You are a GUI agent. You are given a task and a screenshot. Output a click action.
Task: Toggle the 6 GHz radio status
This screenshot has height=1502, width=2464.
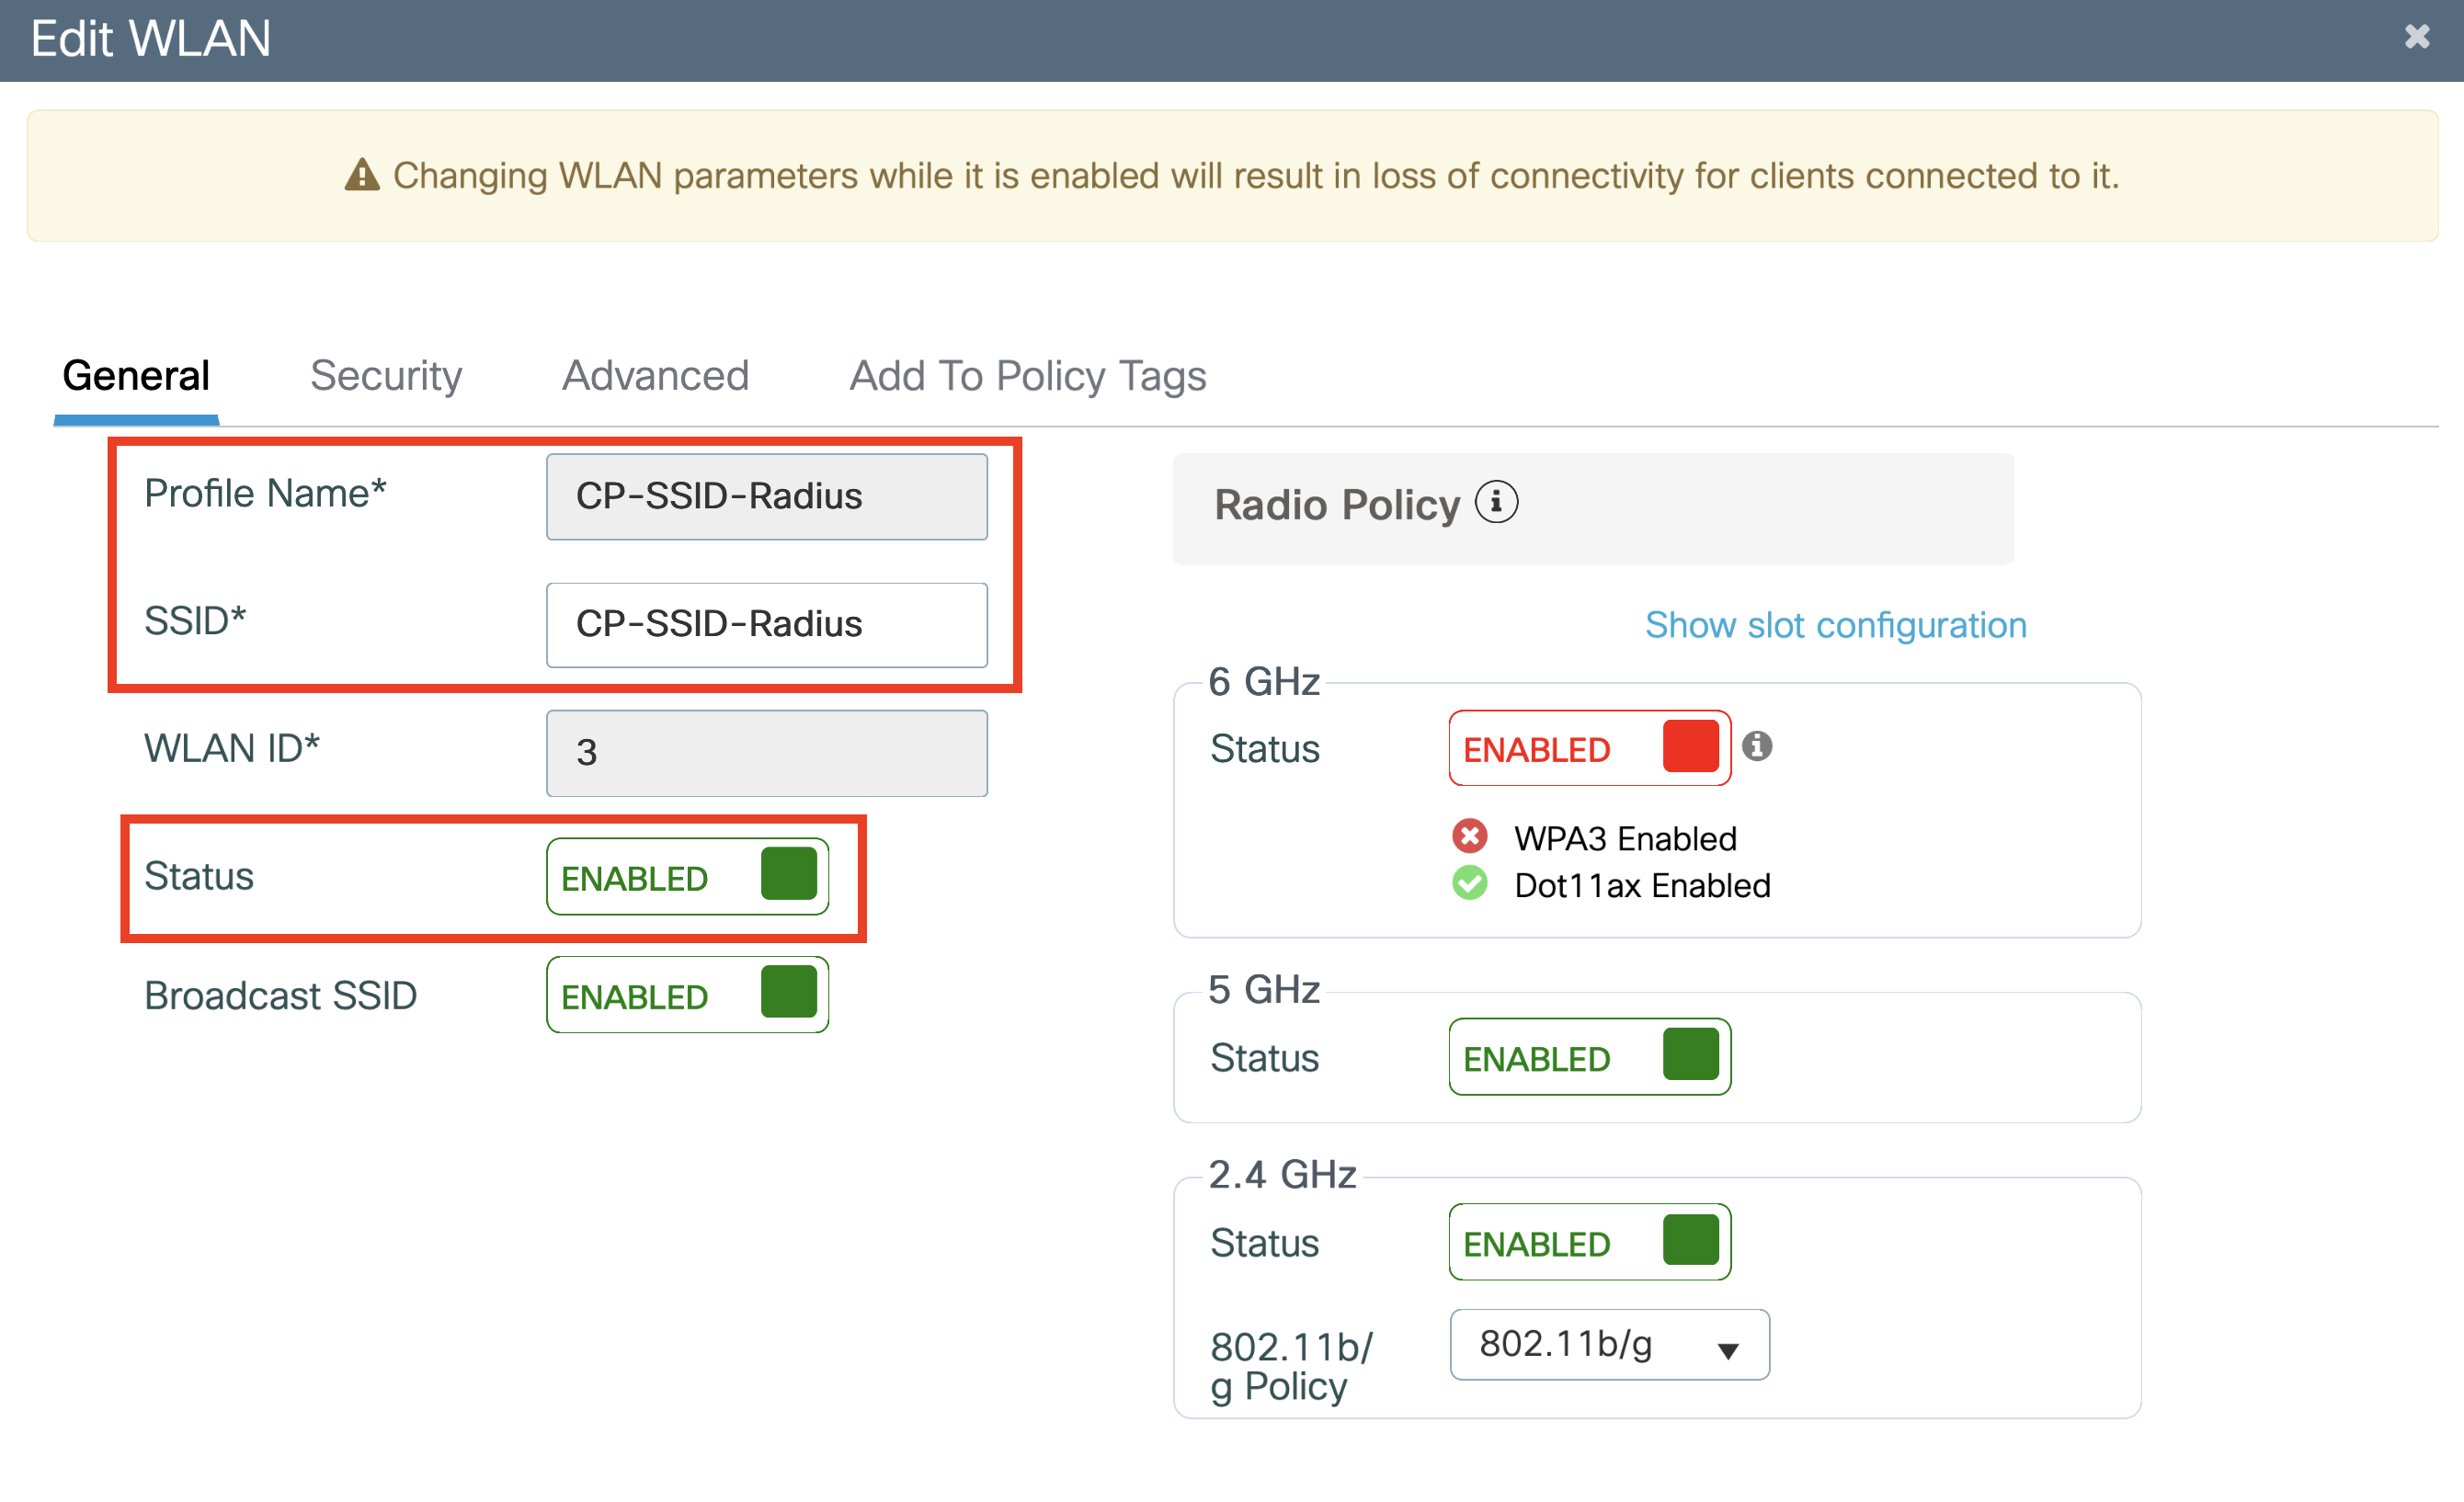(x=1589, y=748)
